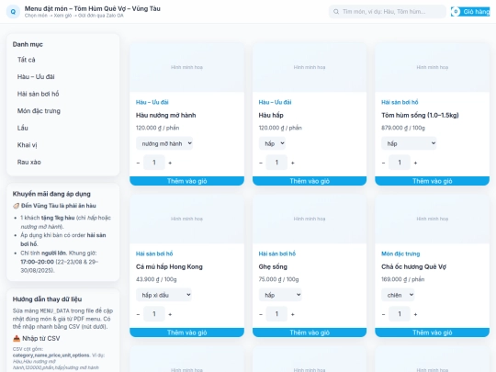Click the title Cá mú hấp Hong Kong
Image resolution: width=496 pixels, height=372 pixels.
pos(169,266)
